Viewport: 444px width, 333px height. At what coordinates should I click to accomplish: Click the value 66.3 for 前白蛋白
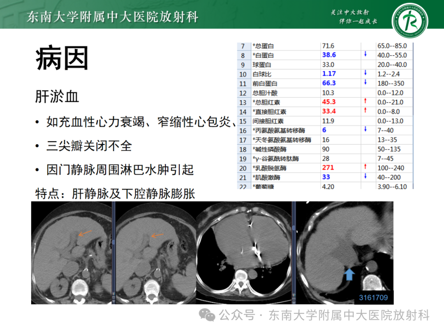click(x=329, y=83)
